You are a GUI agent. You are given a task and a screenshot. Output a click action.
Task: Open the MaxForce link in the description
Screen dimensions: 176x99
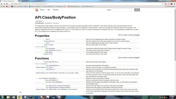pos(67,31)
